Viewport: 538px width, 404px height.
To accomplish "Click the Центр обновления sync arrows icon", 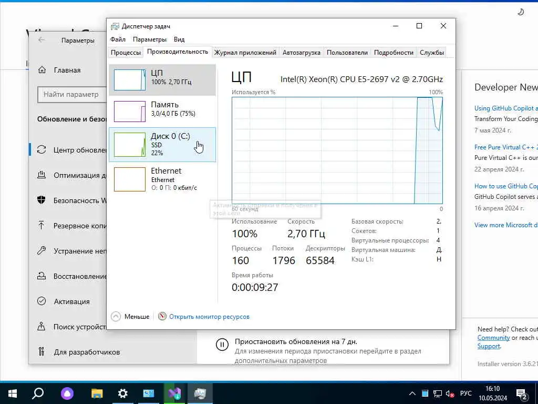I will pyautogui.click(x=42, y=150).
